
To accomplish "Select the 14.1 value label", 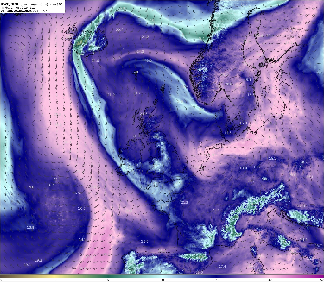I will (83, 240).
